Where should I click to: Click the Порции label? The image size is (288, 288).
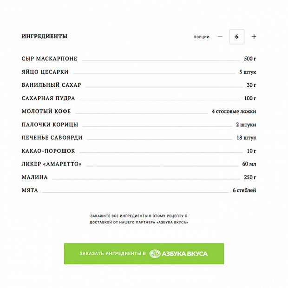click(202, 37)
